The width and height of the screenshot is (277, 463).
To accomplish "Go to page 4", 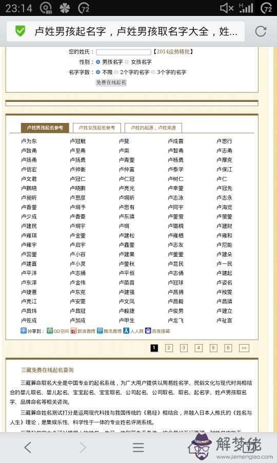I will tap(199, 348).
